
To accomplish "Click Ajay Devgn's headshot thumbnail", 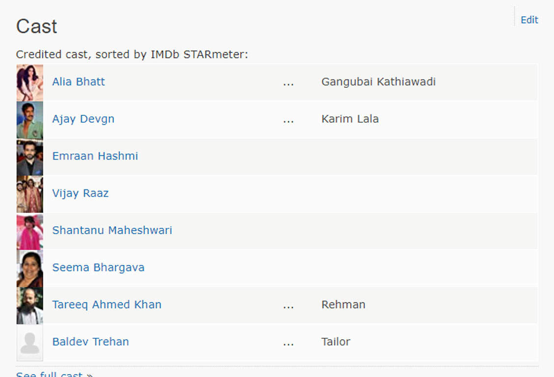I will tap(29, 120).
